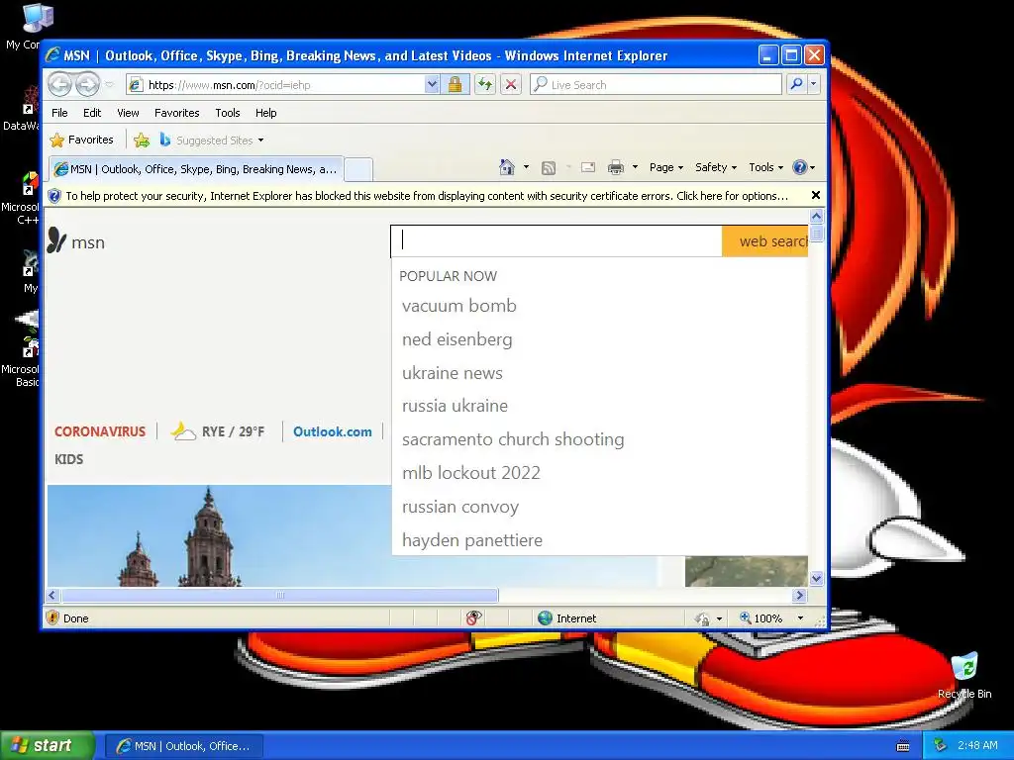1014x760 pixels.
Task: Open the Outlook.com link
Action: click(x=333, y=431)
